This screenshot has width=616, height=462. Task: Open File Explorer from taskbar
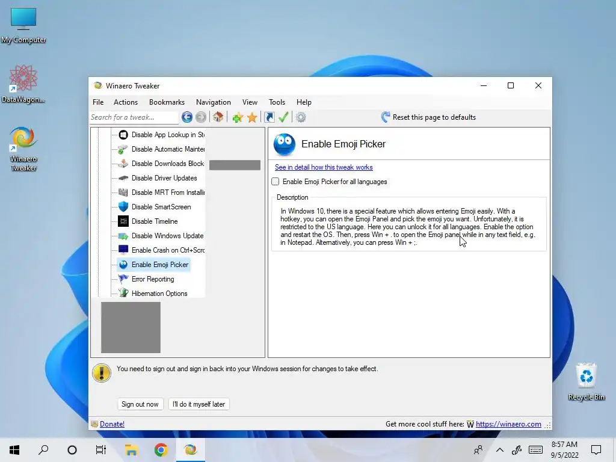131,450
